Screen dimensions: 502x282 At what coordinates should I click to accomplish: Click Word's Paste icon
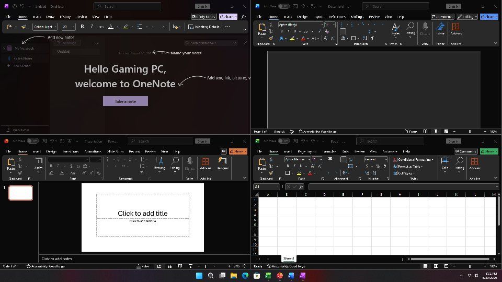click(x=262, y=28)
